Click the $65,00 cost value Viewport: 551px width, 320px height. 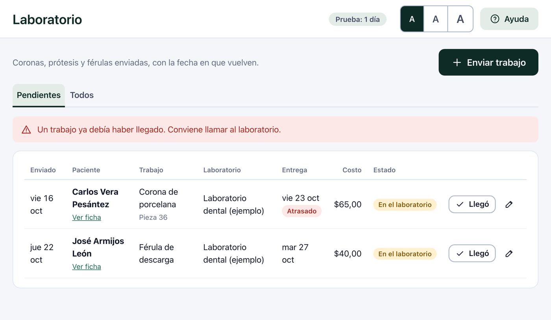(x=348, y=205)
